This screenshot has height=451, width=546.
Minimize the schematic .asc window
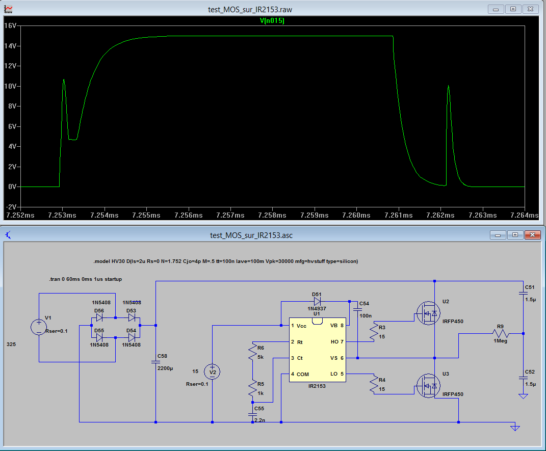[x=497, y=235]
